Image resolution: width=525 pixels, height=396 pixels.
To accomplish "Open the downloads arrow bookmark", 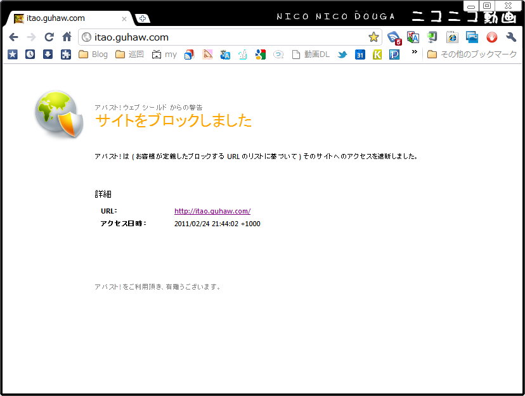I will [x=48, y=54].
